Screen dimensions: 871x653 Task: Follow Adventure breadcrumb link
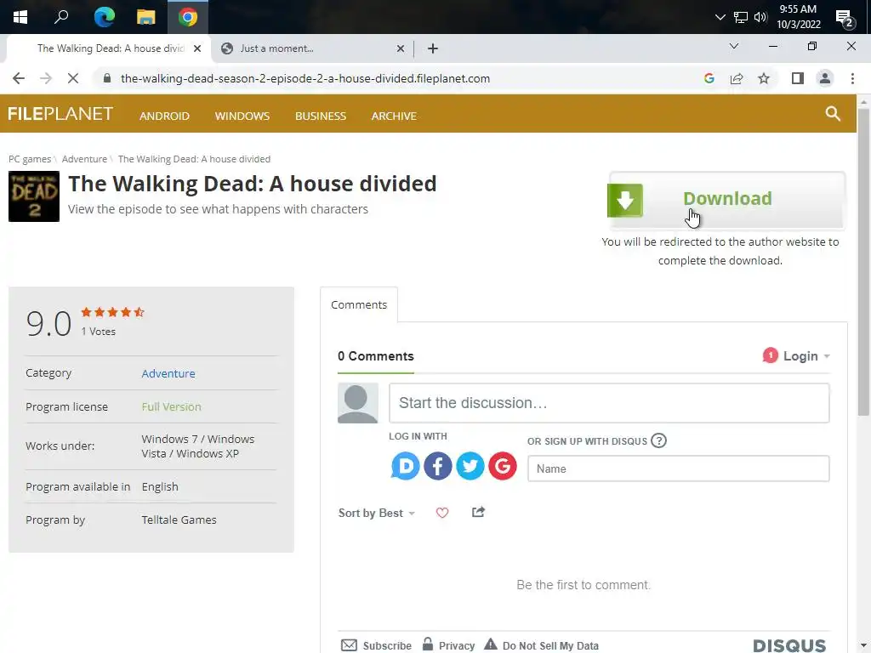(x=84, y=159)
